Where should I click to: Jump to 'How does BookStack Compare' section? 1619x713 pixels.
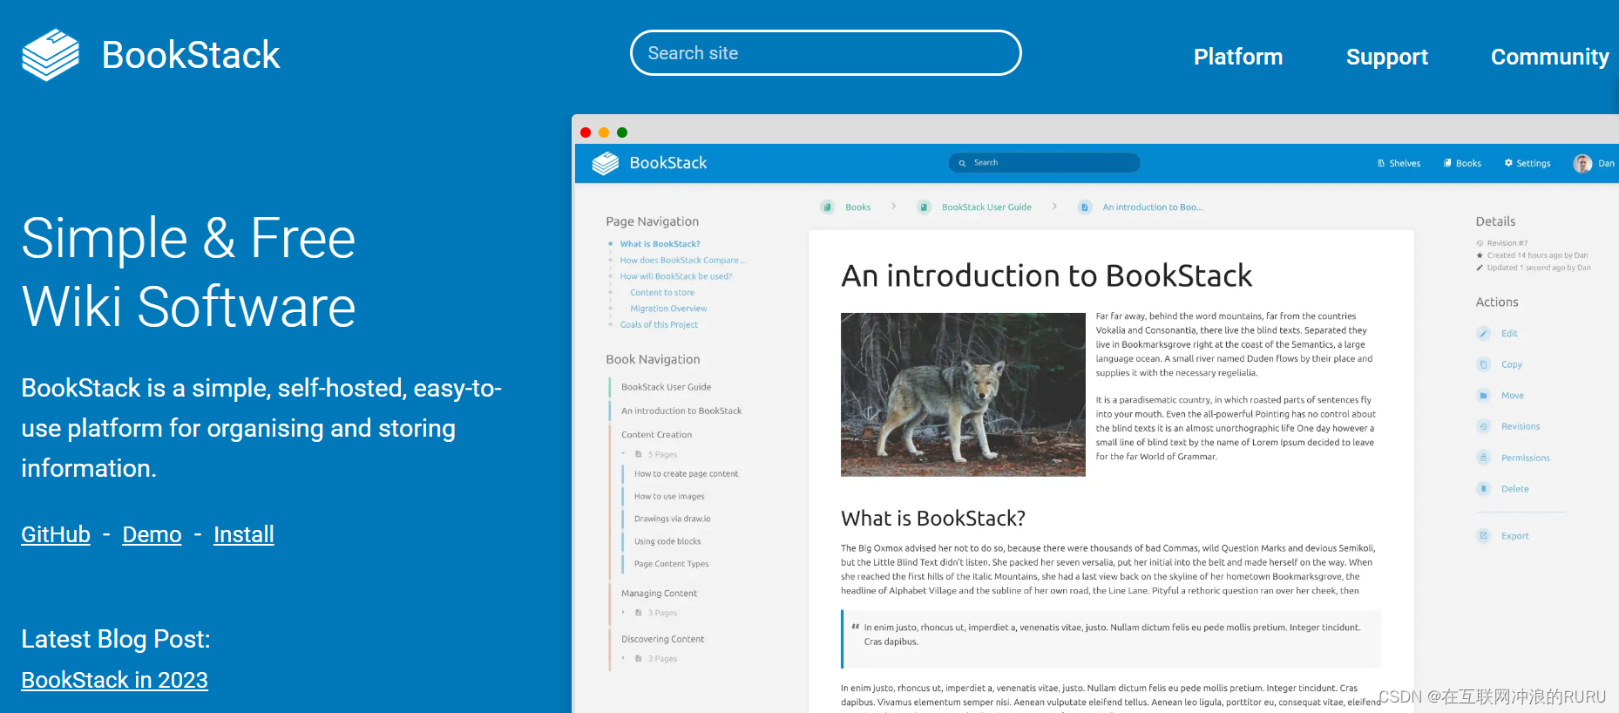click(x=683, y=260)
